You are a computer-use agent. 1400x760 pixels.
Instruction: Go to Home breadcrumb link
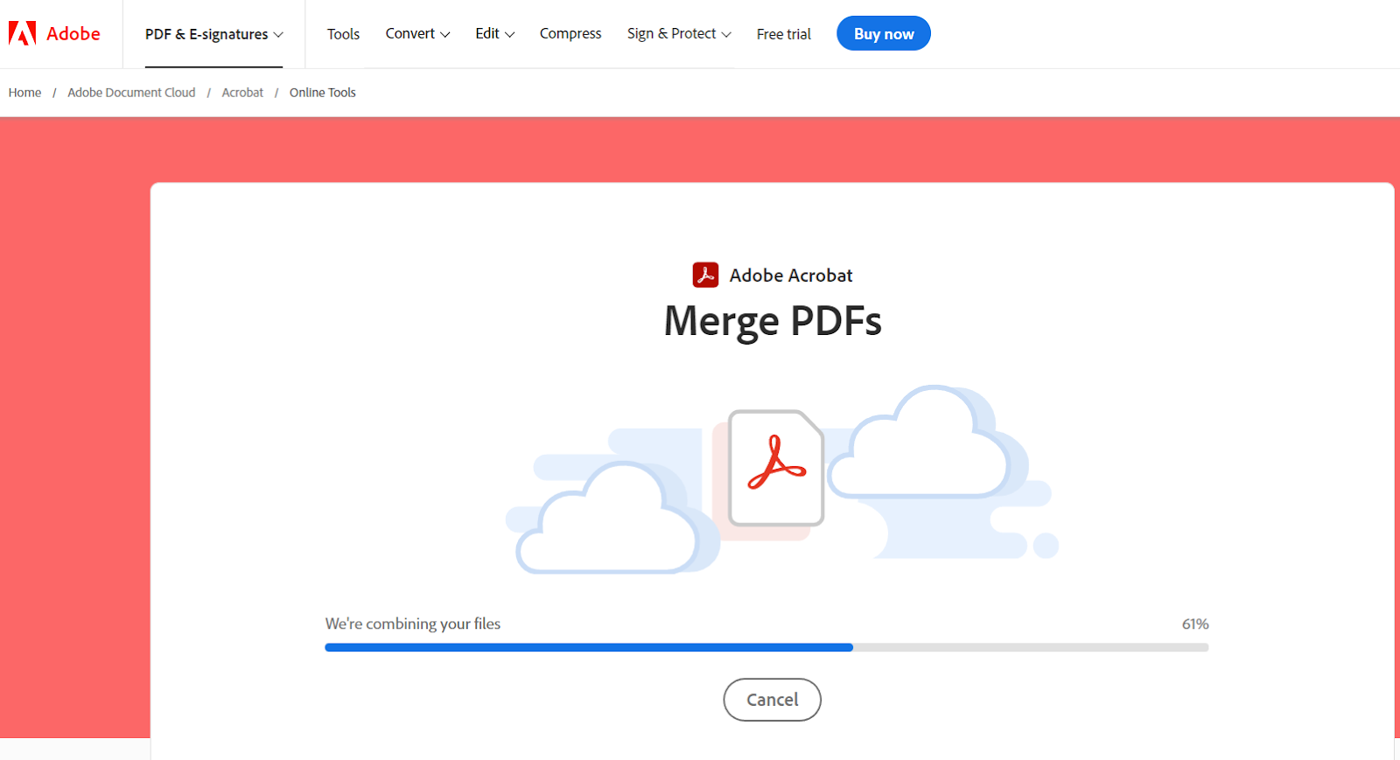[24, 93]
